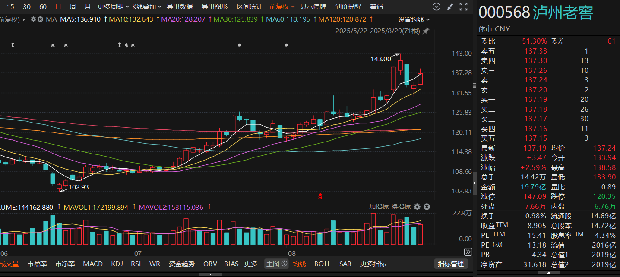
Task: Select the MACD indicator tab
Action: click(x=93, y=264)
